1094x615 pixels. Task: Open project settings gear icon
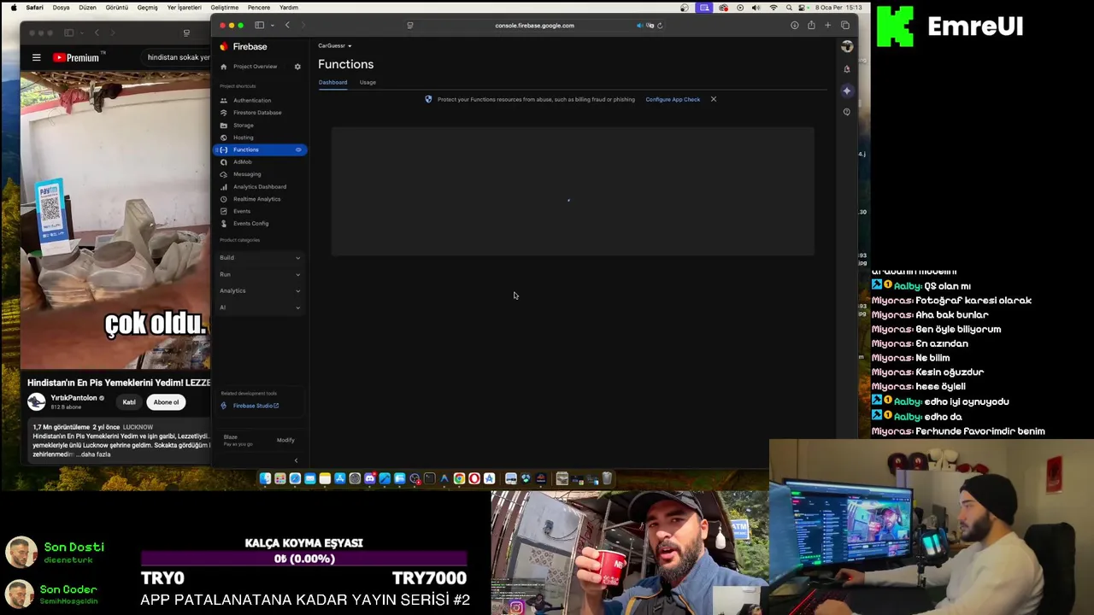(297, 67)
